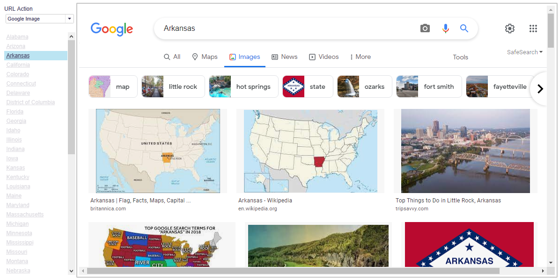Select the 'state' suggestion chip
The width and height of the screenshot is (559, 280).
pos(308,86)
